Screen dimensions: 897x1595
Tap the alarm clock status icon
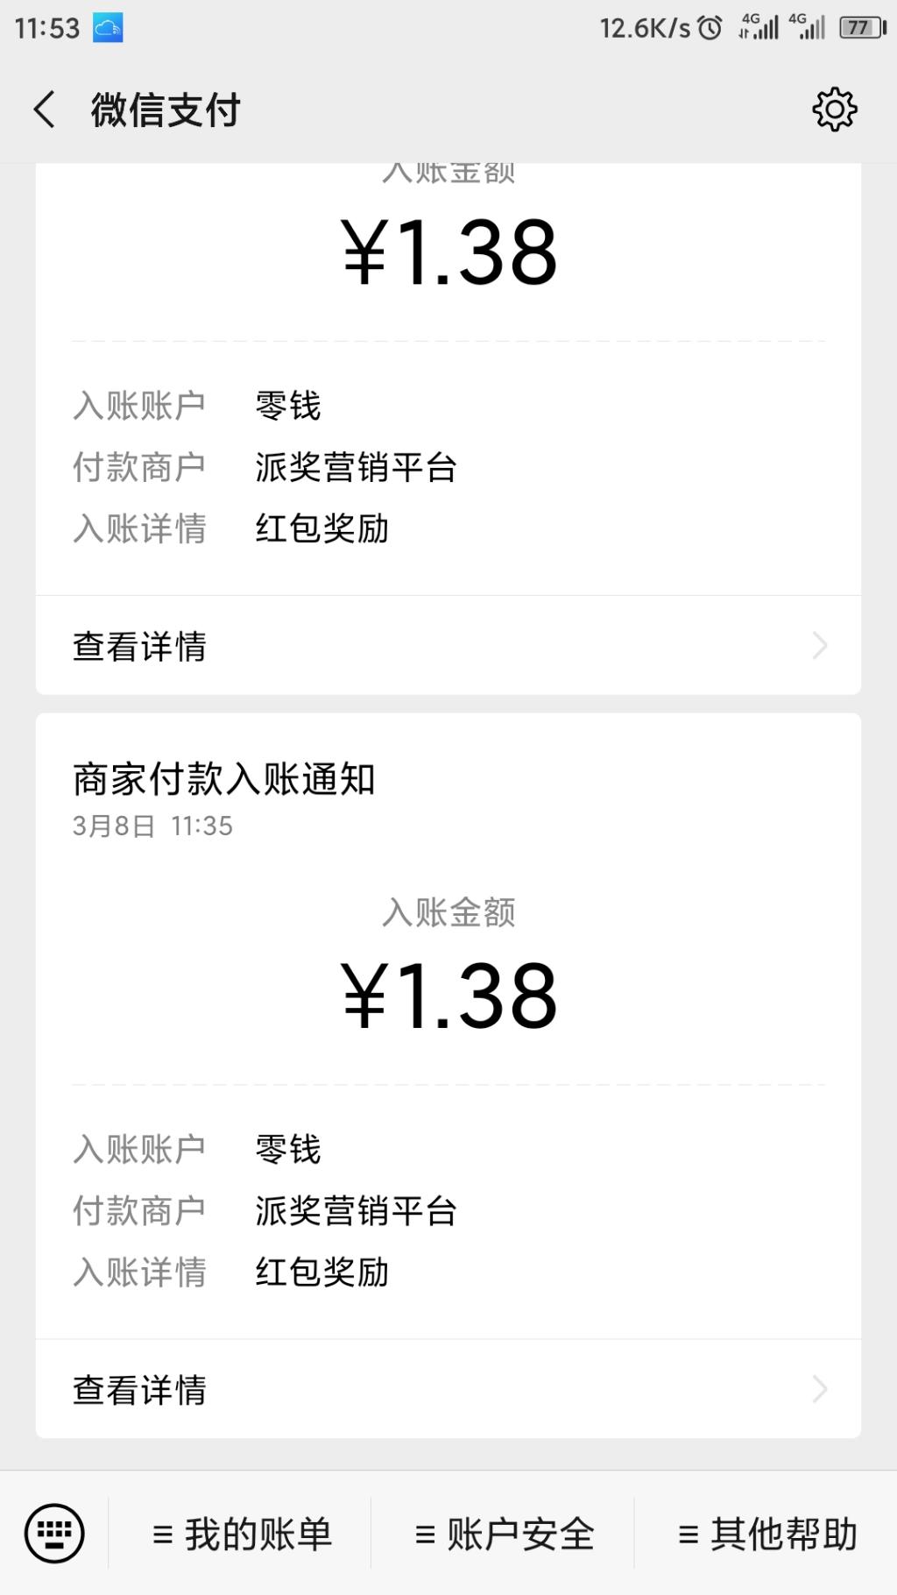point(710,28)
